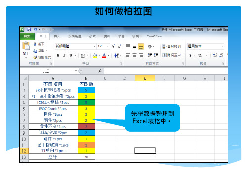
Task: Open the number format dropdown
Action: pos(222,46)
